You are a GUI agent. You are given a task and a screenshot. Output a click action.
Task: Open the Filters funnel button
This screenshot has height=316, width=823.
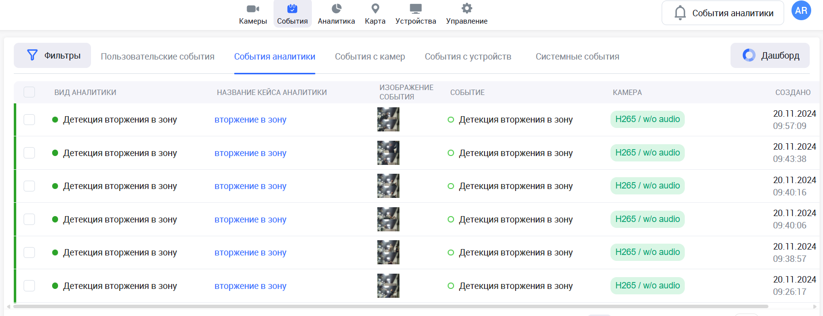53,56
